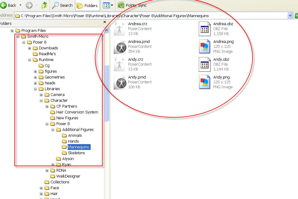Expand the Geometries folder node

click(35, 78)
